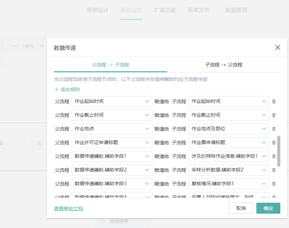
Task: Open child dropdown 复核情况.辅助字段3
Action: pos(228,184)
